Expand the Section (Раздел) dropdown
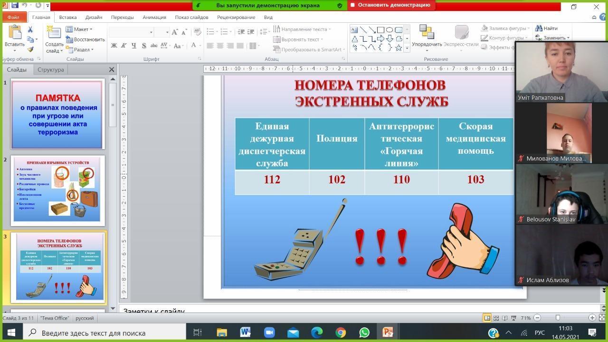This screenshot has height=342, width=608. pos(80,49)
